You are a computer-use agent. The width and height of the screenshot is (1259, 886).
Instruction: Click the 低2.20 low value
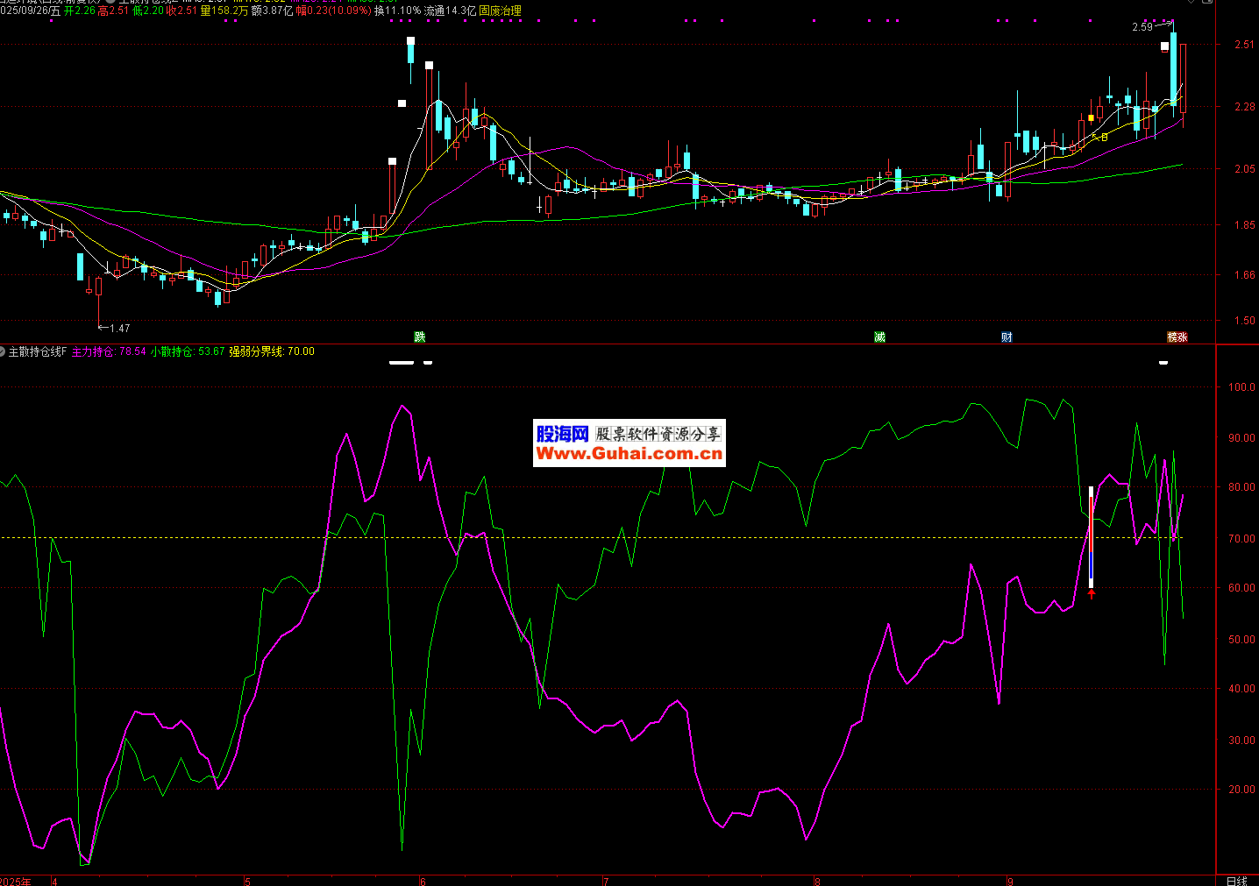pyautogui.click(x=148, y=11)
